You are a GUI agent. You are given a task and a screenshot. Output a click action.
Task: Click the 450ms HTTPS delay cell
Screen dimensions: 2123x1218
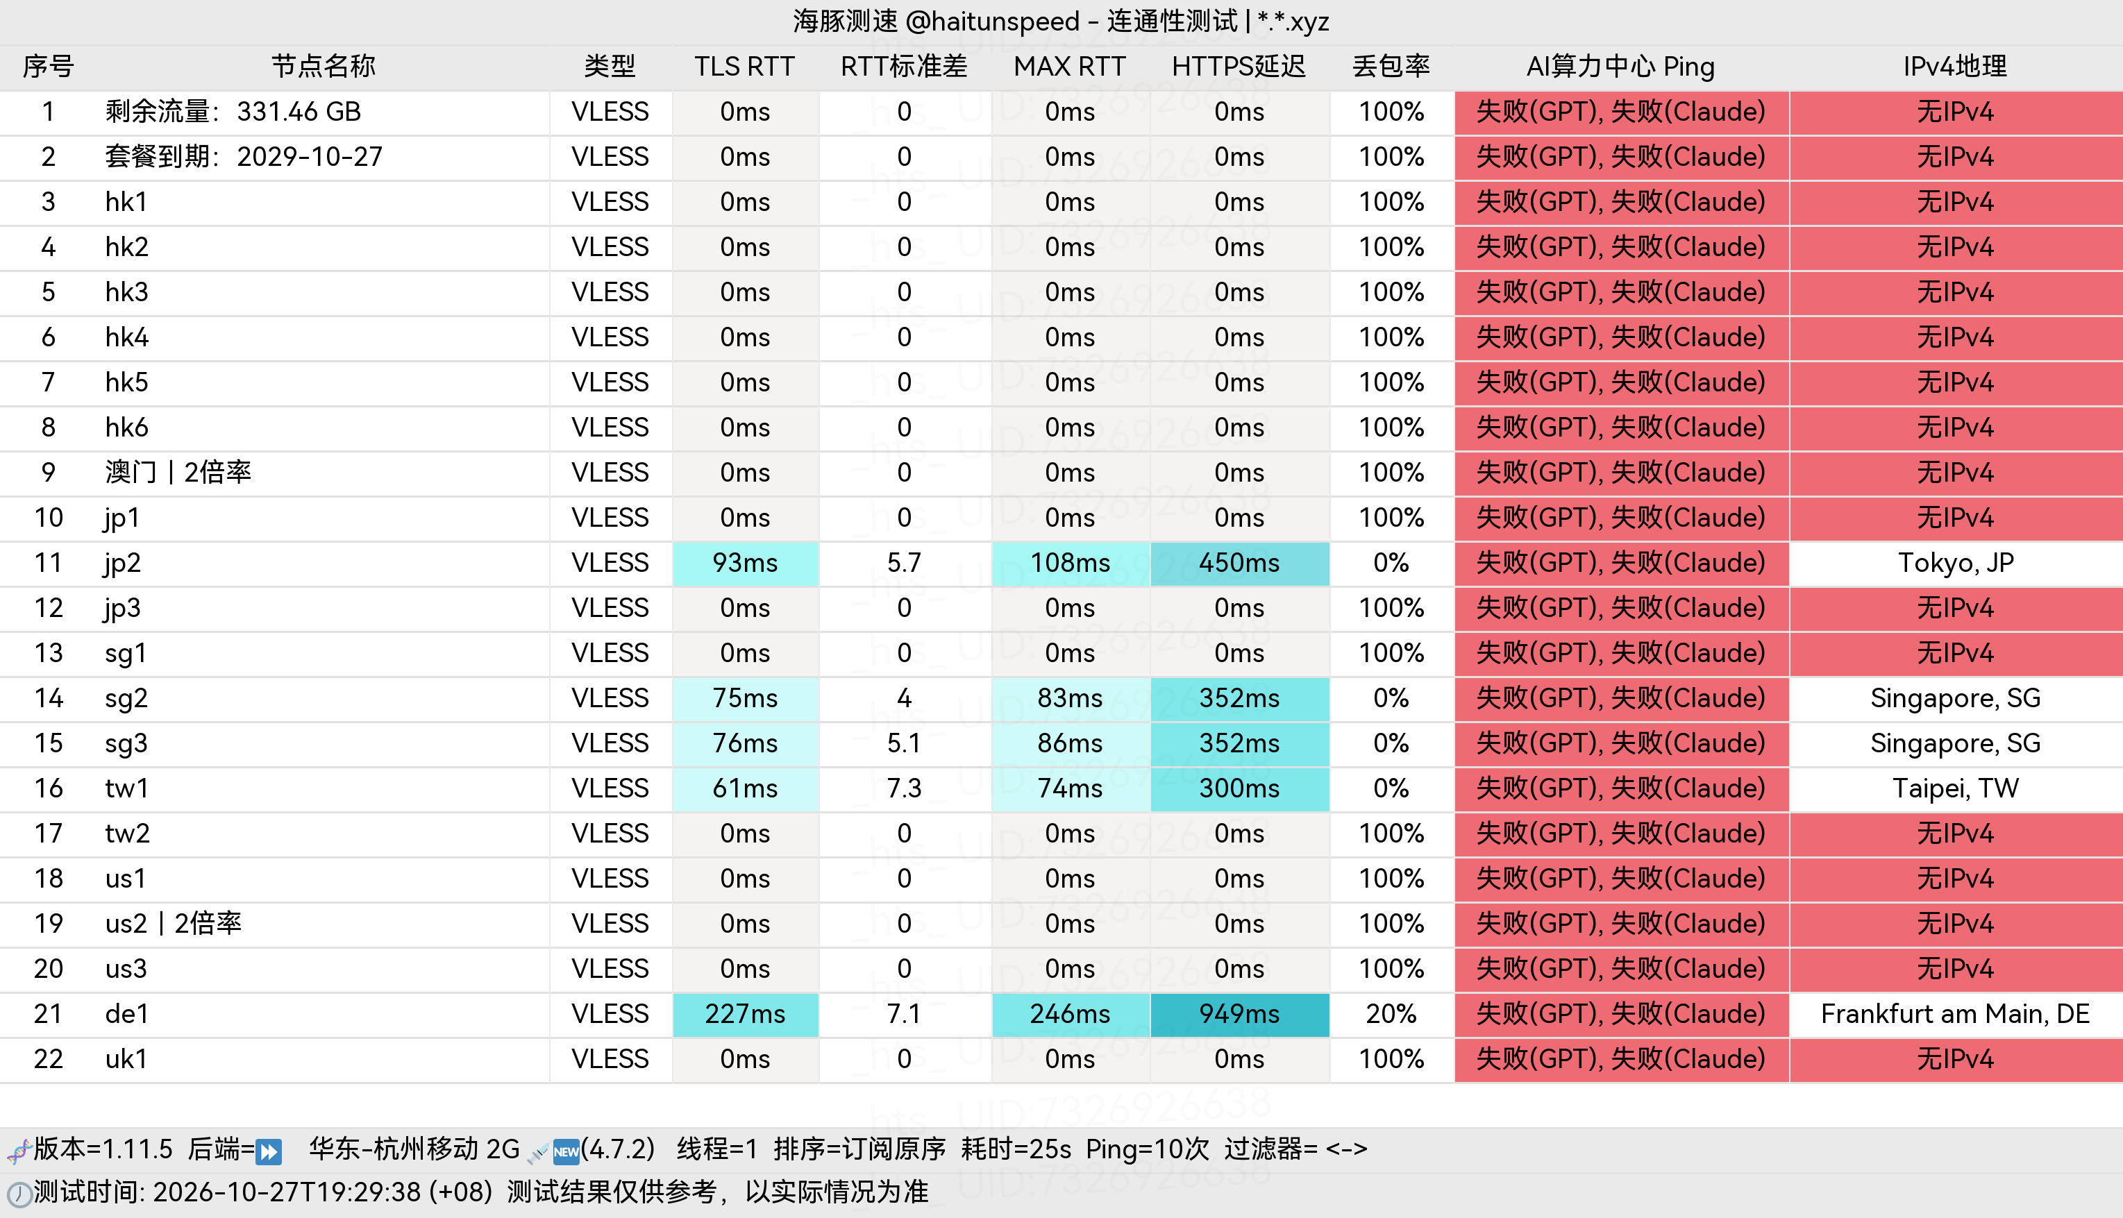point(1239,563)
